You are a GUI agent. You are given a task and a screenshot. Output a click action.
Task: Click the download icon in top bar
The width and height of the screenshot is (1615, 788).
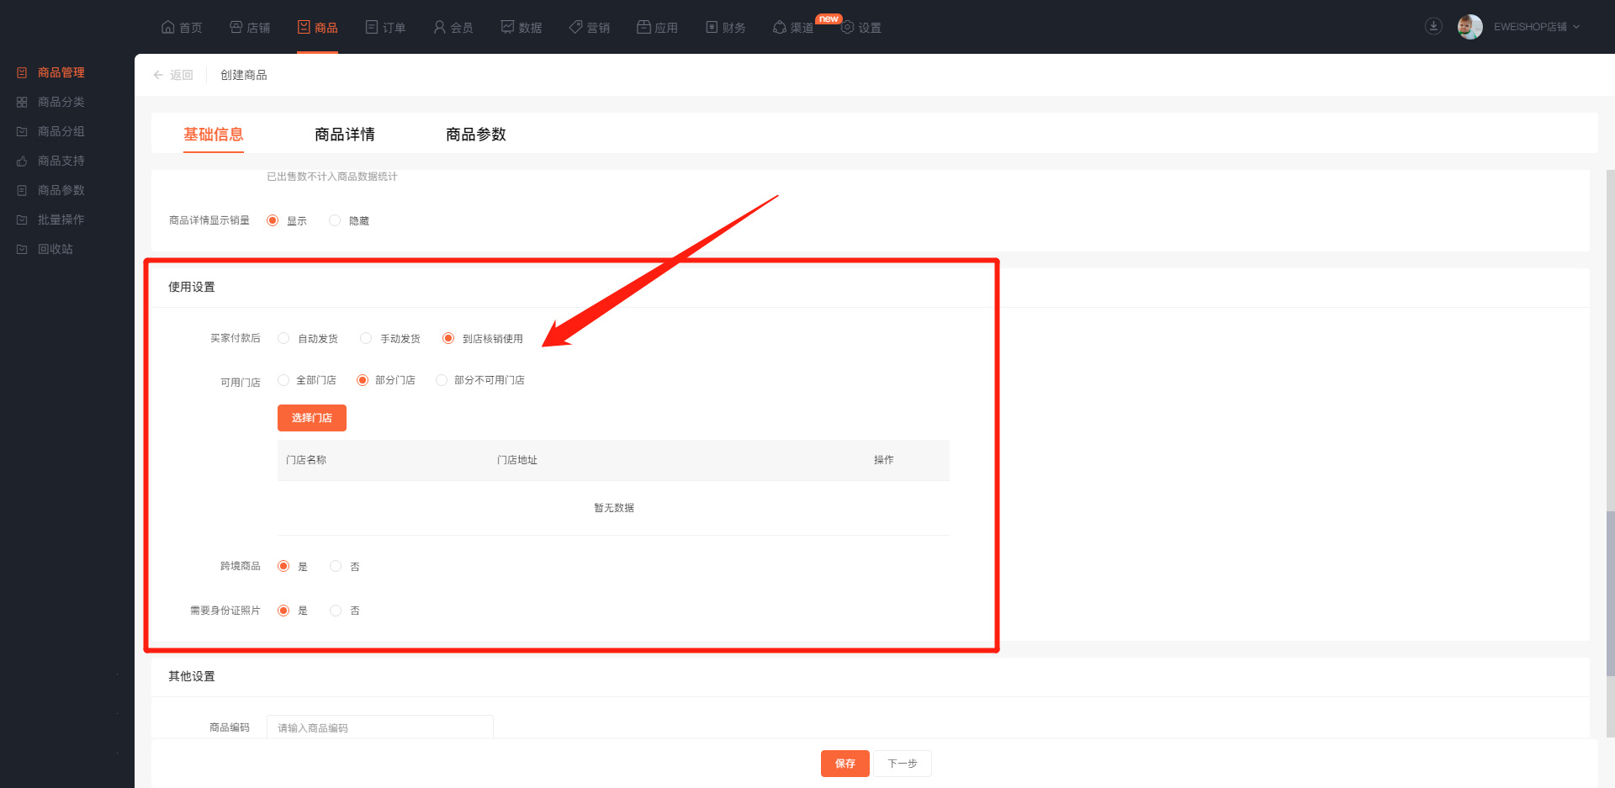point(1433,27)
